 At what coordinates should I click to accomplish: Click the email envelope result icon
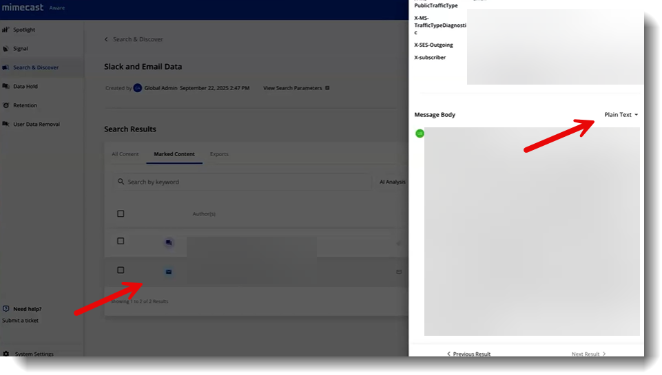point(169,272)
